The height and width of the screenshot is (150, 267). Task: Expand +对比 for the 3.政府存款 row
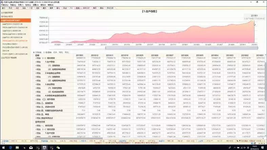point(38,84)
